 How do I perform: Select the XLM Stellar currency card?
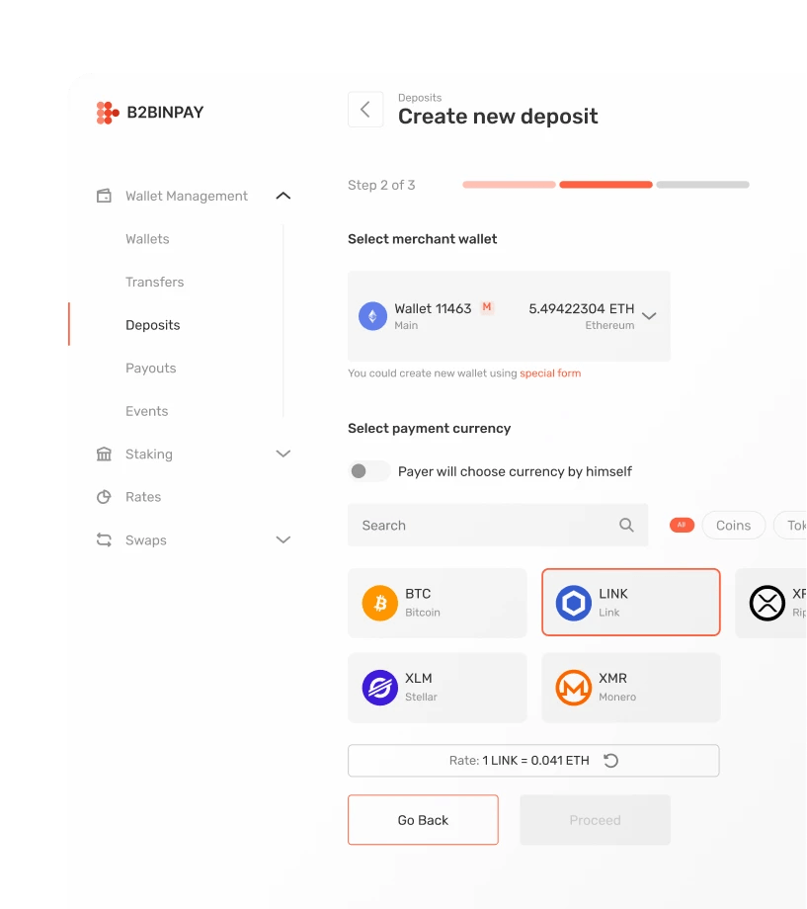438,688
